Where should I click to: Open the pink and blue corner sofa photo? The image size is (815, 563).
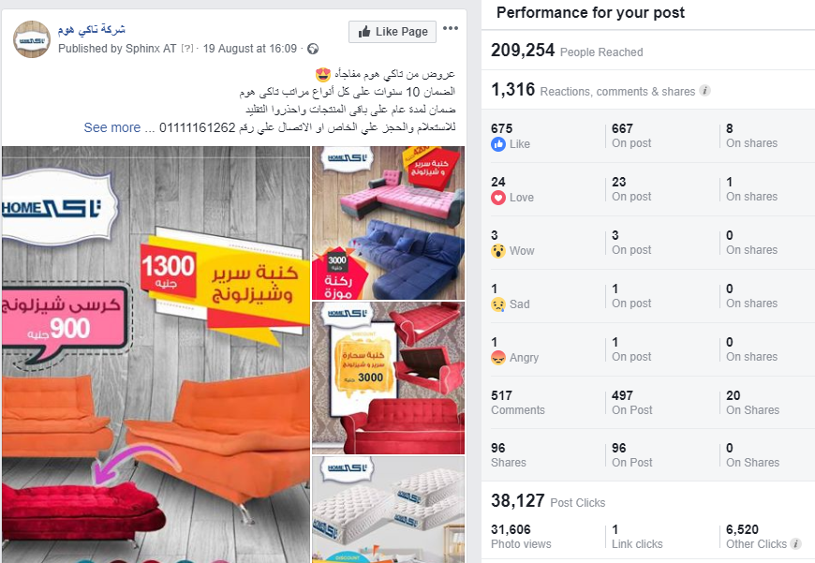388,223
